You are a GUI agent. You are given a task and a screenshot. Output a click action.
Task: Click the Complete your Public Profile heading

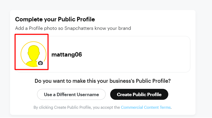55,19
